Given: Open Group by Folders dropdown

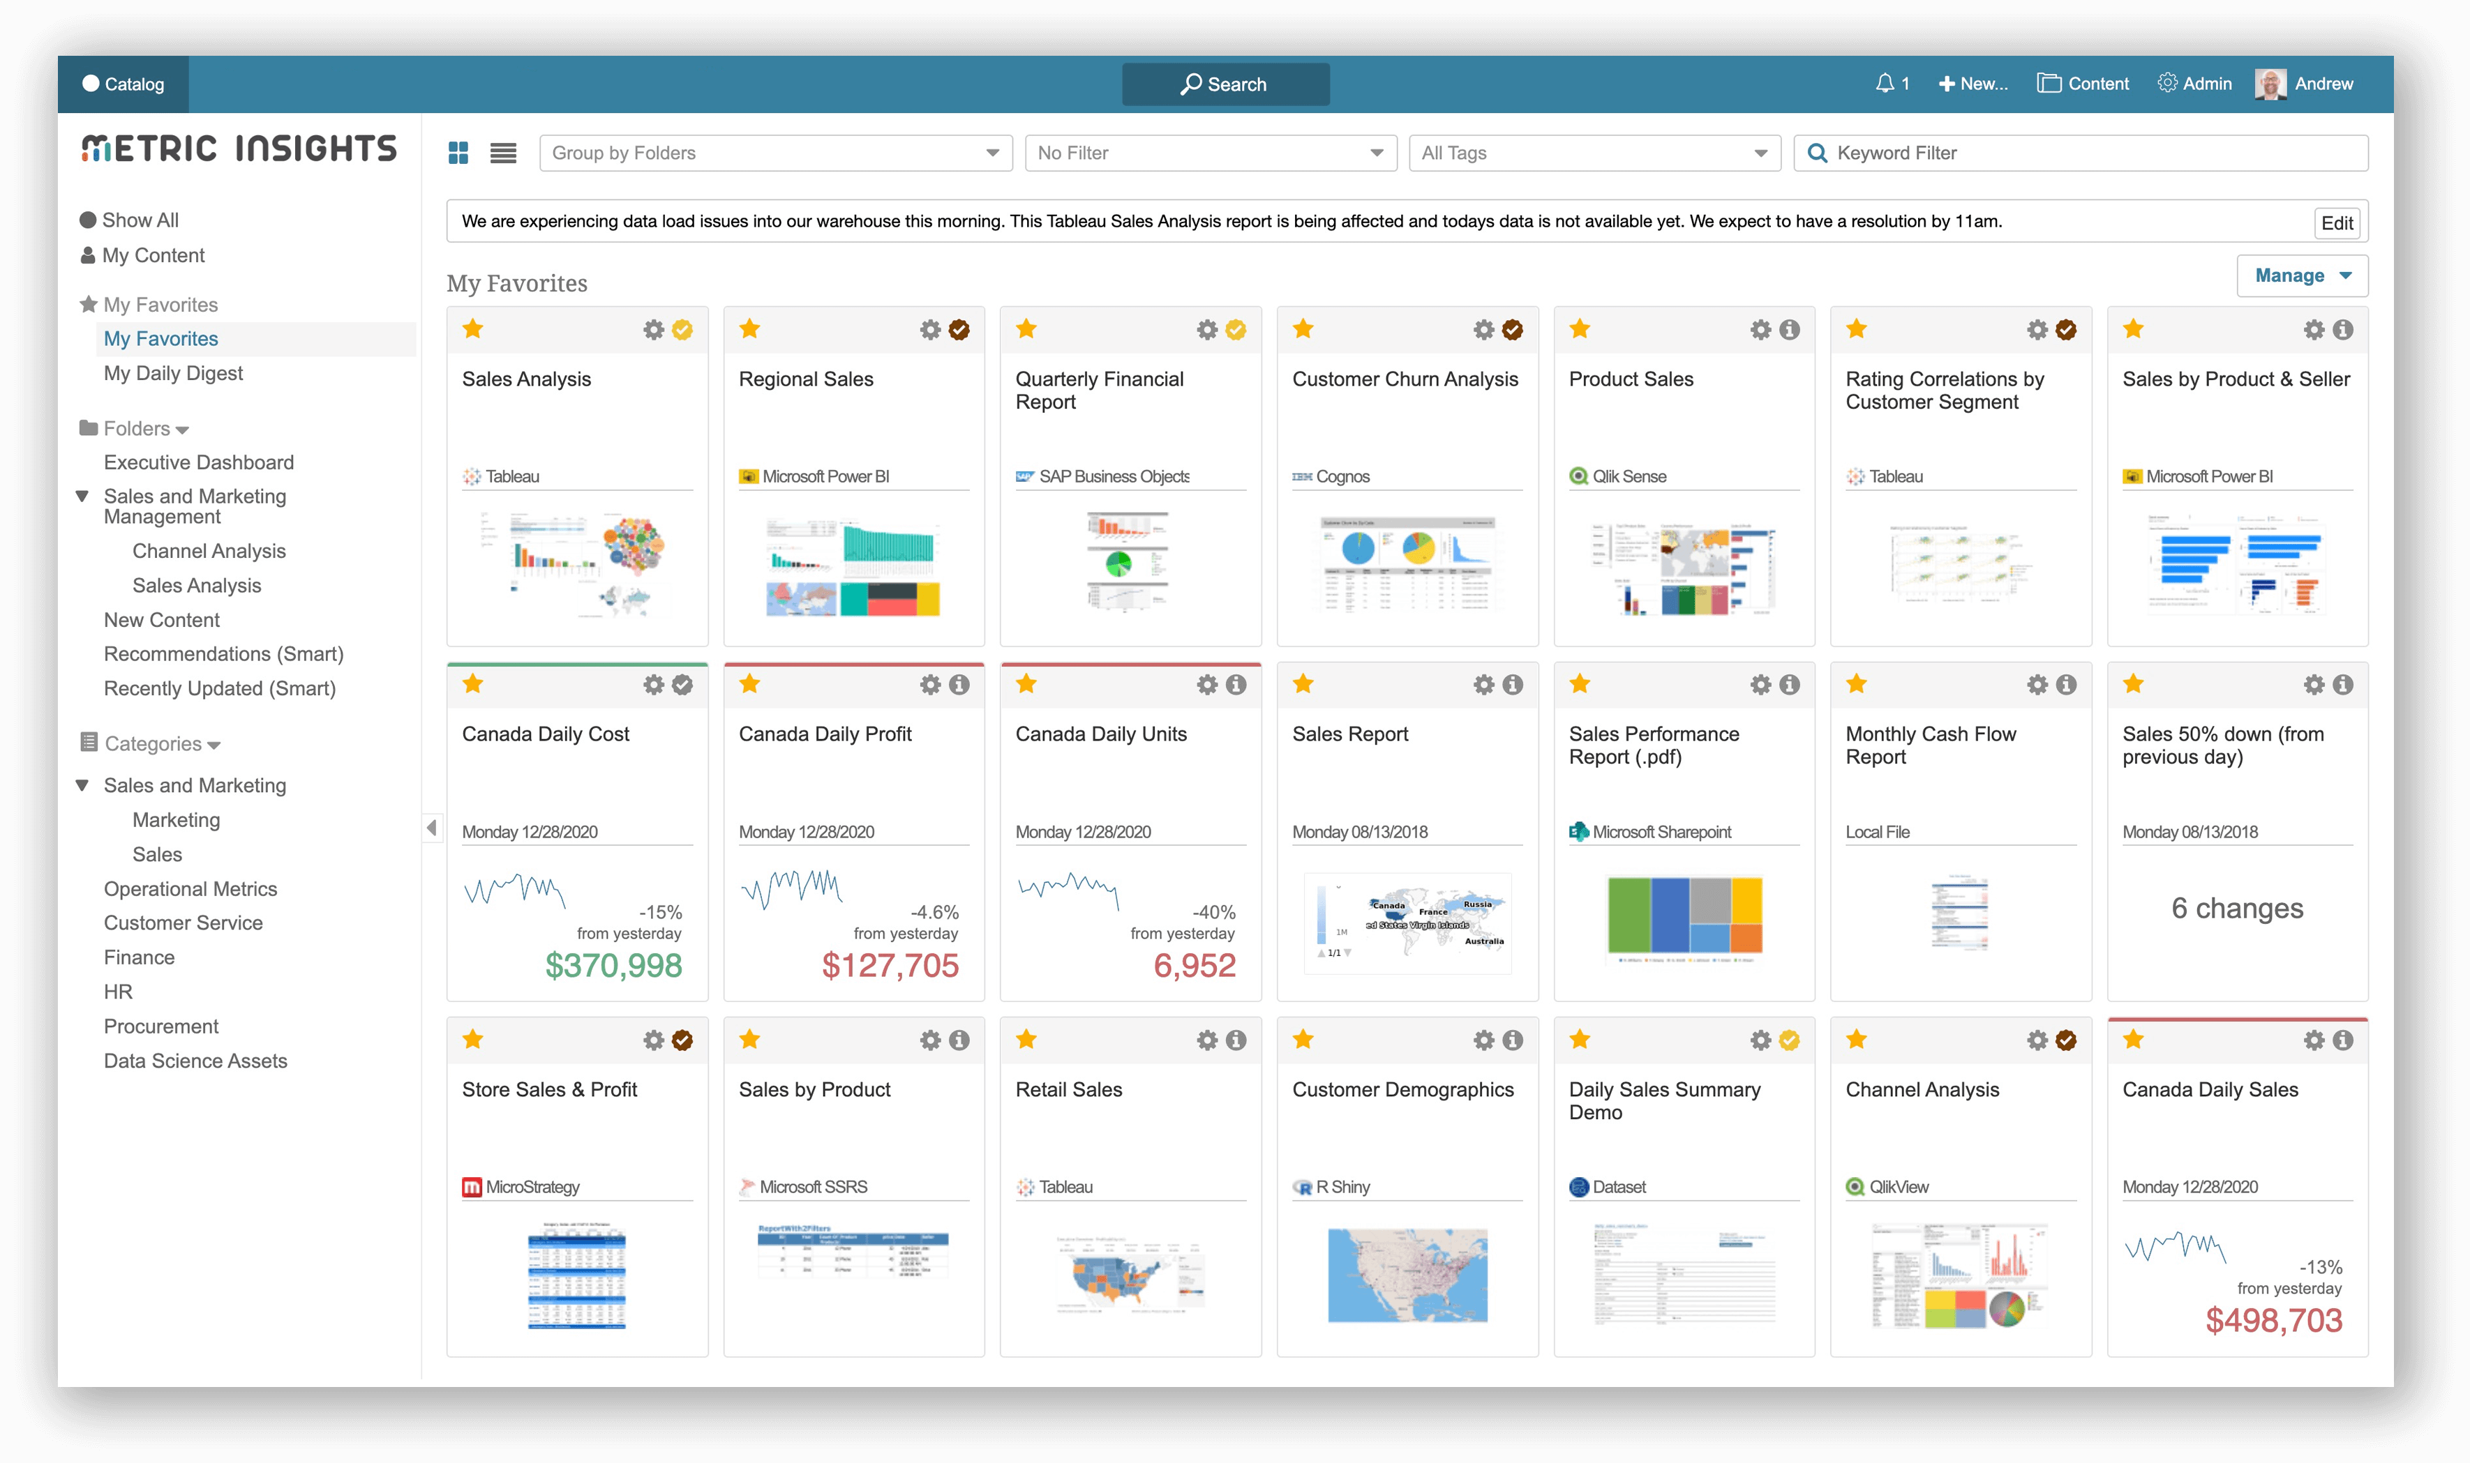Looking at the screenshot, I should 775,153.
